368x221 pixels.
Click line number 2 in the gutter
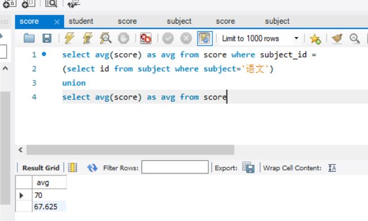click(x=35, y=69)
